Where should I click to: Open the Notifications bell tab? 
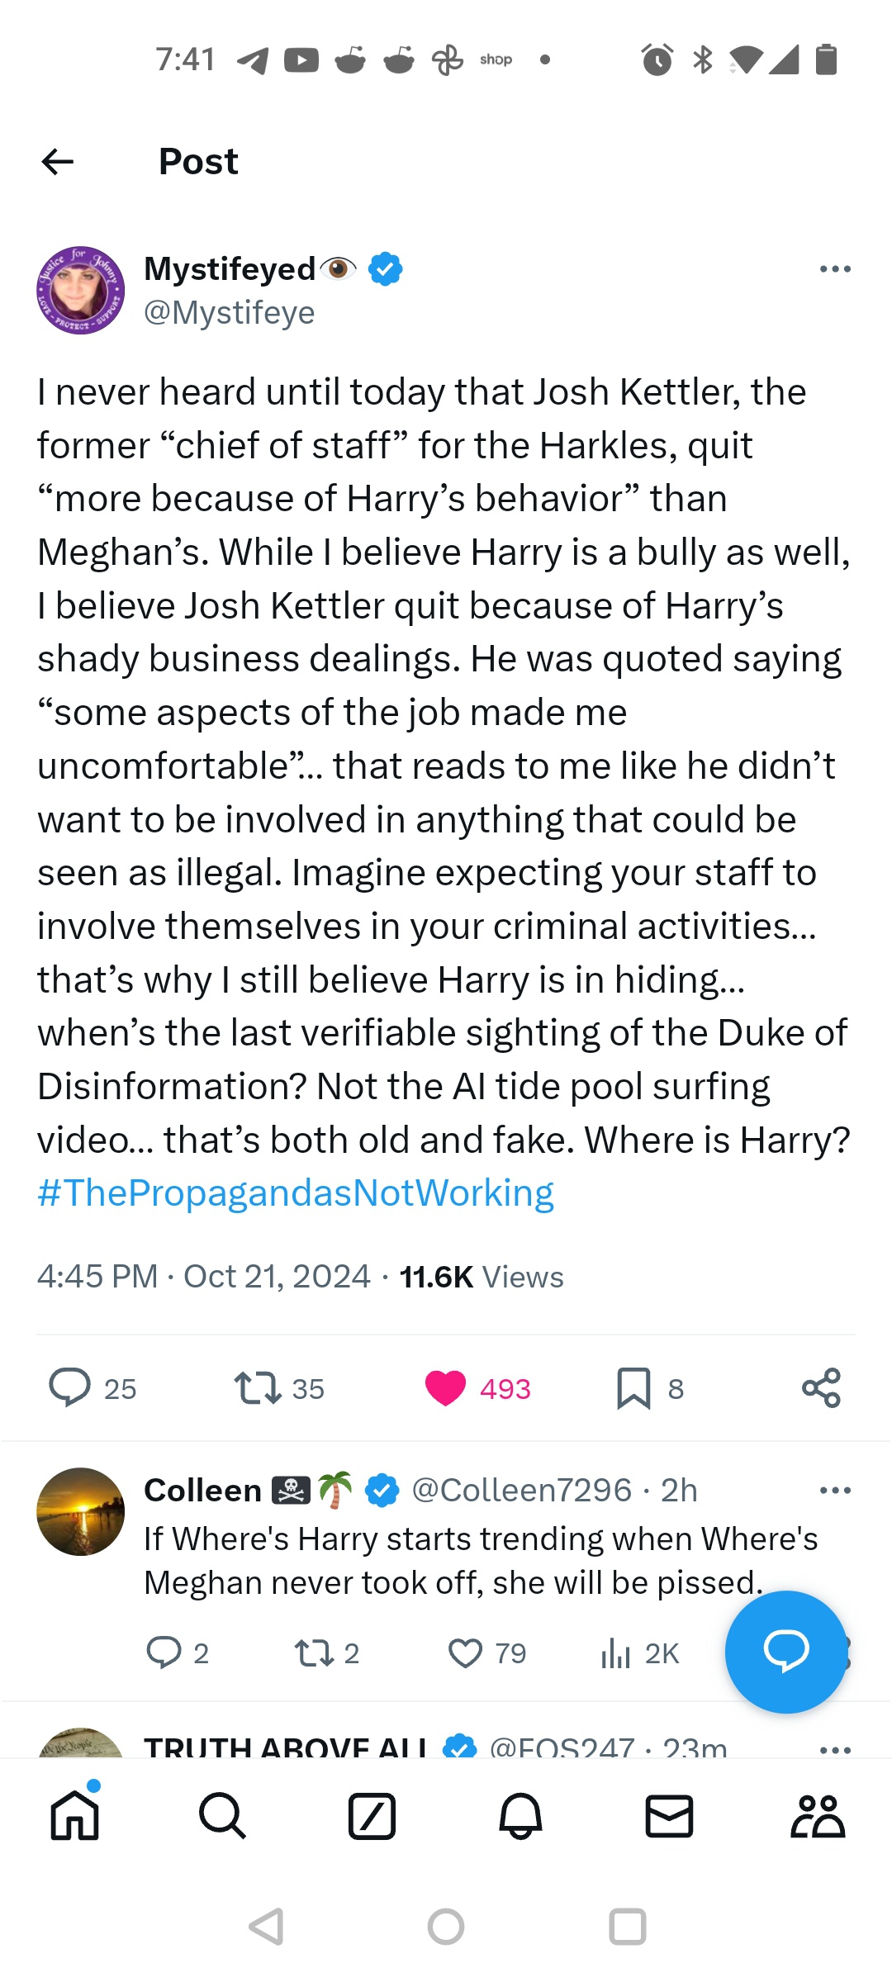click(x=520, y=1816)
